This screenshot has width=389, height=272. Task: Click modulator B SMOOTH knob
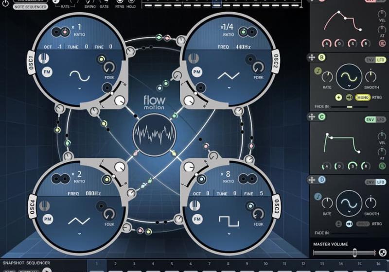[371, 77]
